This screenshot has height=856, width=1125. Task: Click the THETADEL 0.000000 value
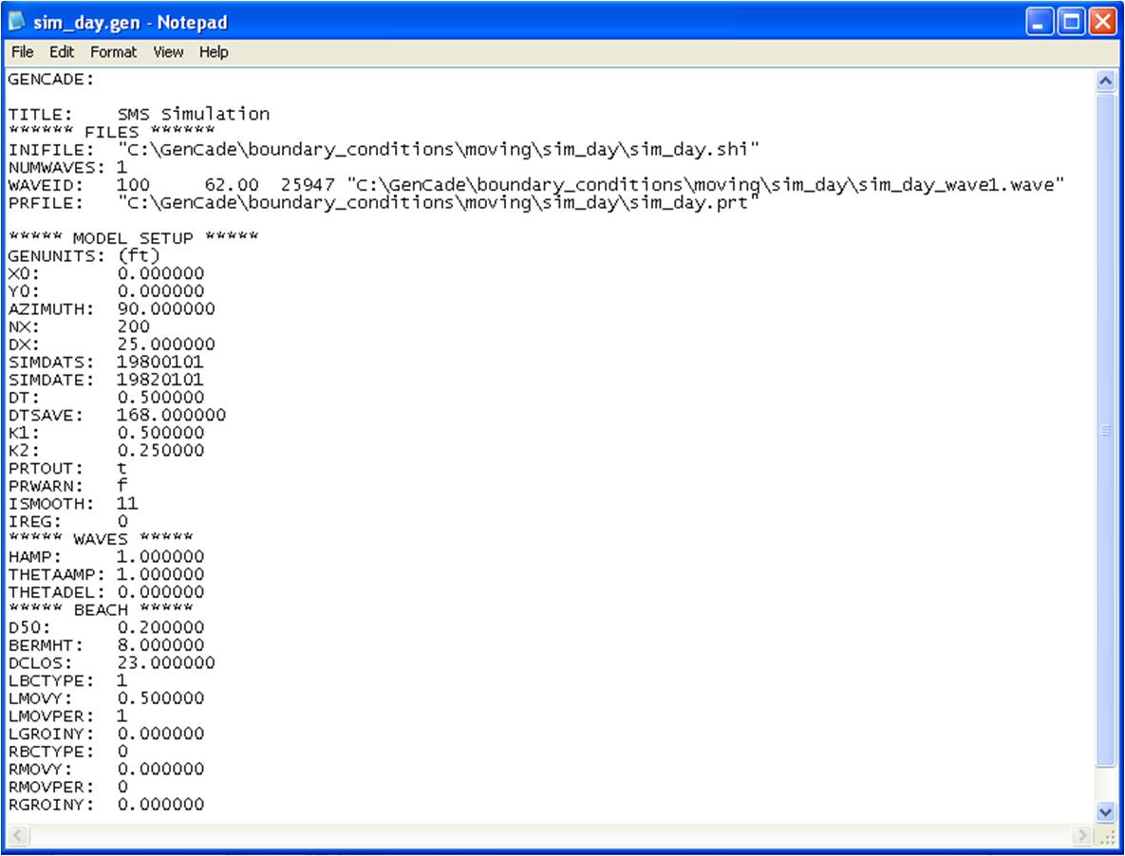160,592
